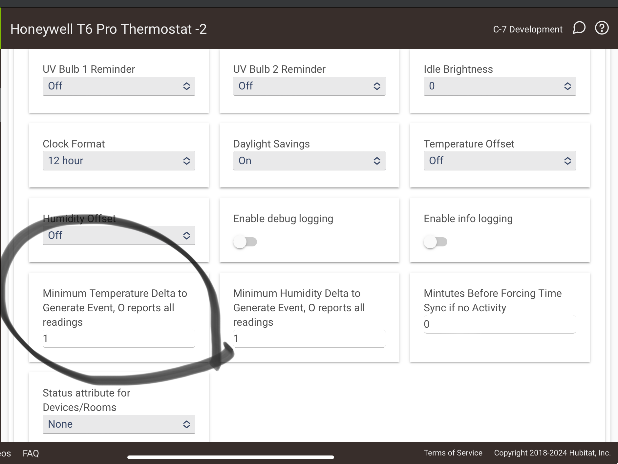Viewport: 618px width, 464px height.
Task: Click the Copyright Hubitat, Inc. footer text
Action: point(552,453)
